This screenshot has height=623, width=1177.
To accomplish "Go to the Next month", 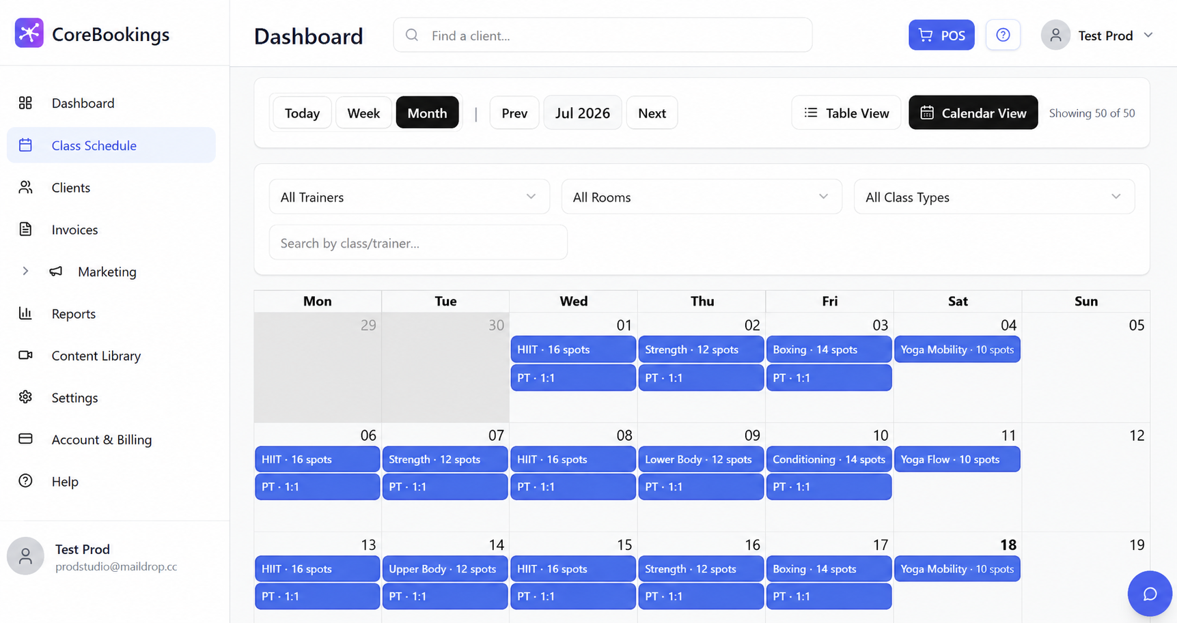I will pyautogui.click(x=652, y=113).
